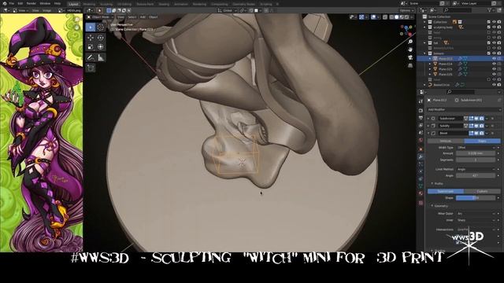The height and width of the screenshot is (283, 504).
Task: Hide Plane.013 with its eye icon
Action: pyautogui.click(x=494, y=59)
